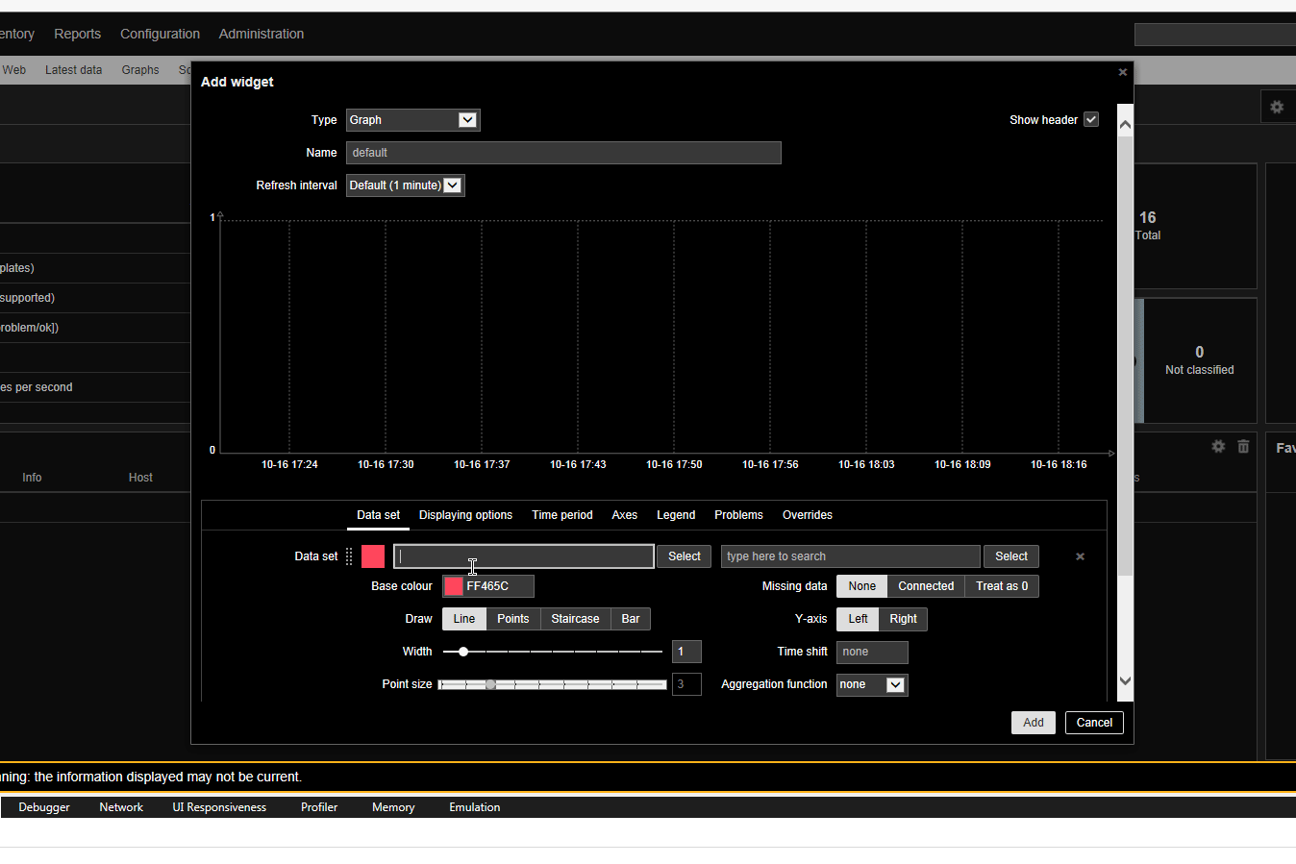Toggle the Show header checkbox

coord(1091,119)
